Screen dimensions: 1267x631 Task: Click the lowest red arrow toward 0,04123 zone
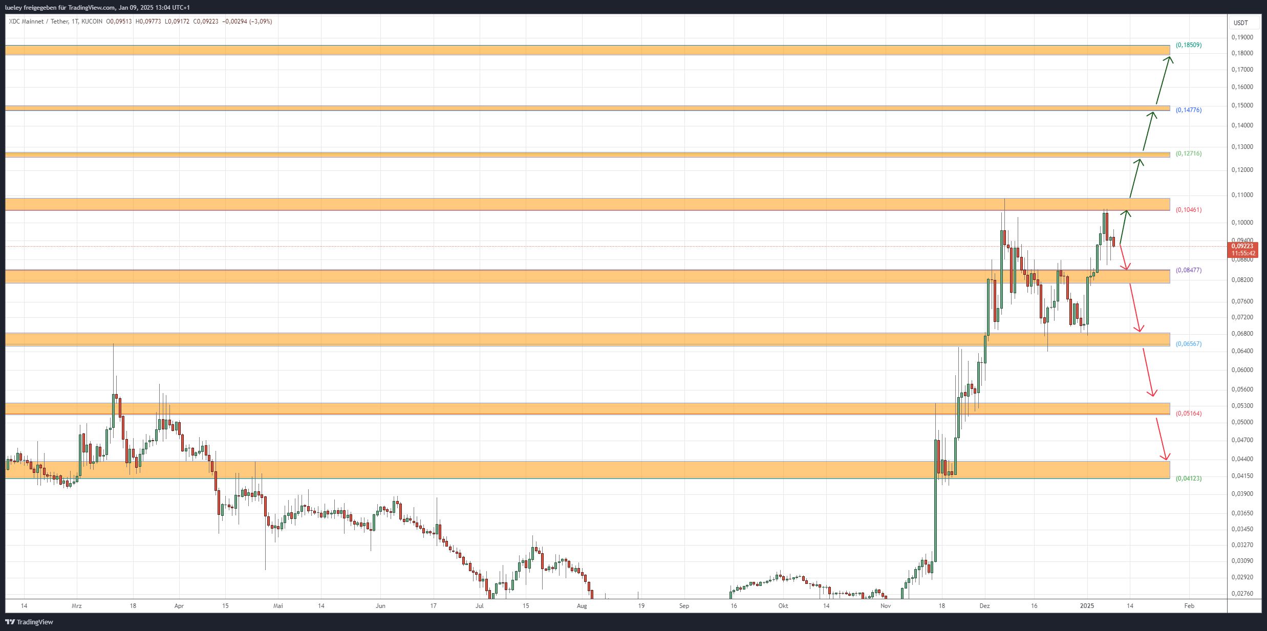point(1161,439)
